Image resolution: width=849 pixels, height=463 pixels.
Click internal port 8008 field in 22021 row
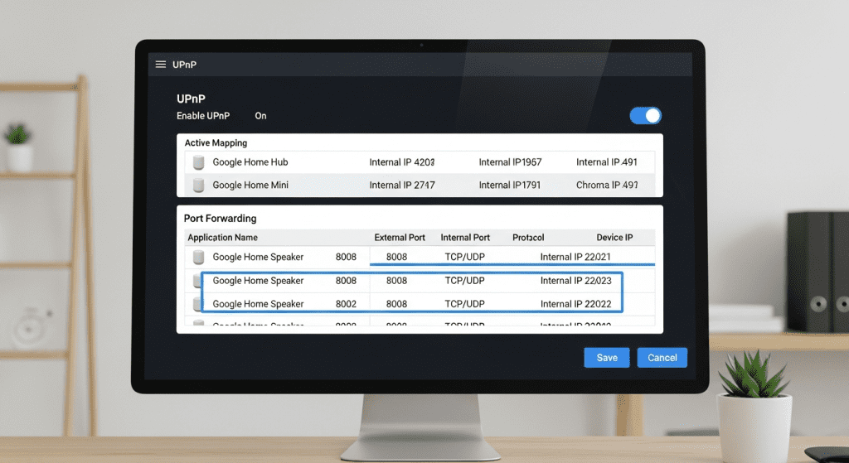point(397,258)
